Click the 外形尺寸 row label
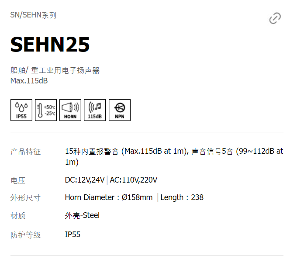Image resolution: width=297 pixels, height=266 pixels. tap(26, 198)
